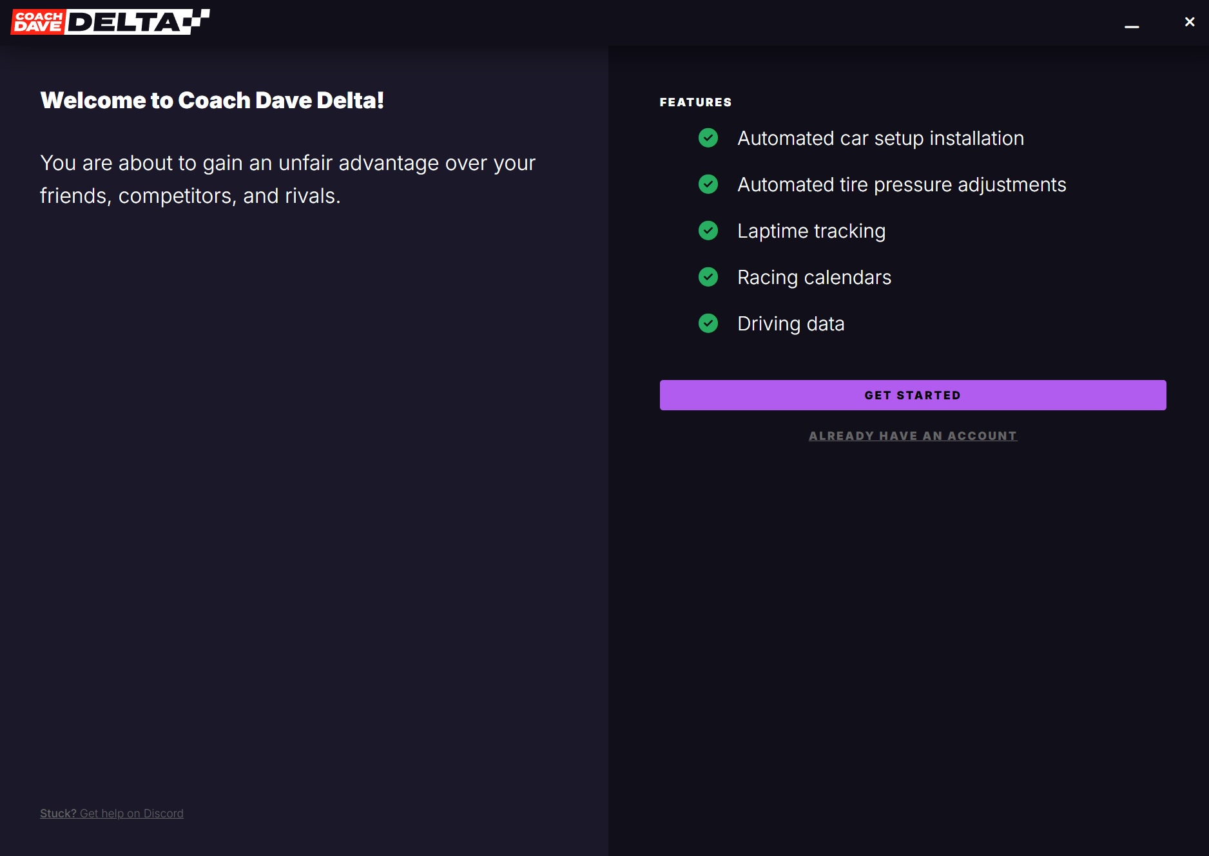
Task: Click the green check beside Automated car setup installation
Action: 709,138
